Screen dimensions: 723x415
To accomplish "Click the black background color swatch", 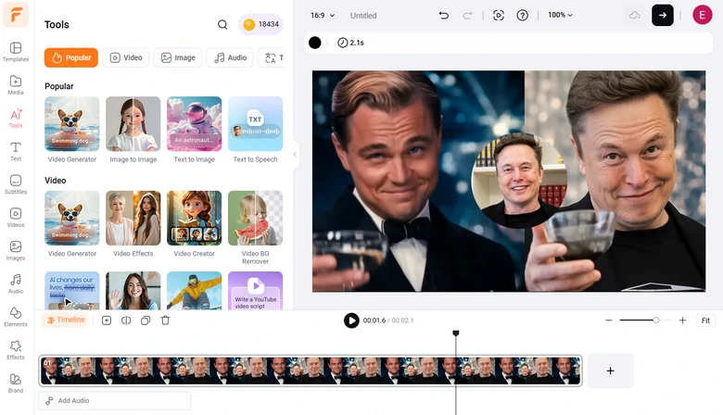I will point(315,43).
